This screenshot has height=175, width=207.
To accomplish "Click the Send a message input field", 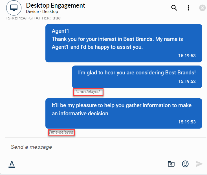I will (x=85, y=147).
